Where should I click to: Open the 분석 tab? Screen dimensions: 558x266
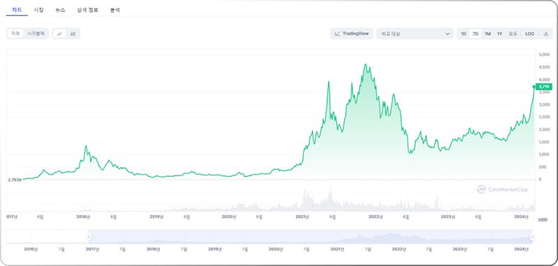point(114,10)
